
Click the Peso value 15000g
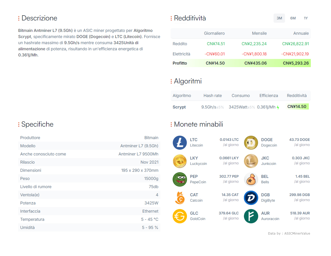(x=151, y=178)
